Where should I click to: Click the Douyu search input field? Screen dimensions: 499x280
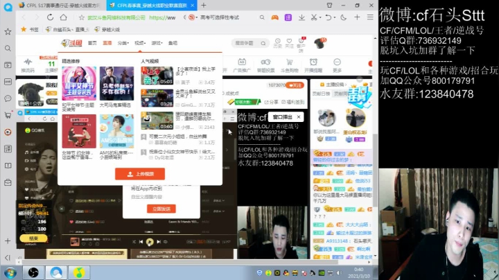247,43
